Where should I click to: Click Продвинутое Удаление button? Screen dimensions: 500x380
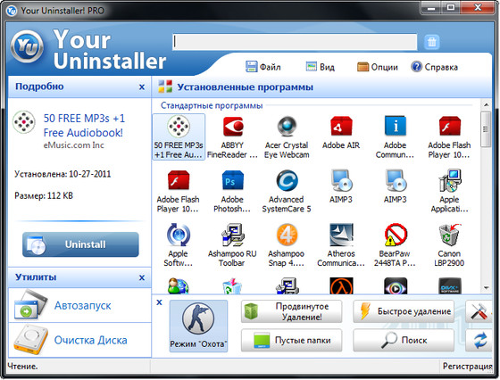[x=291, y=311]
